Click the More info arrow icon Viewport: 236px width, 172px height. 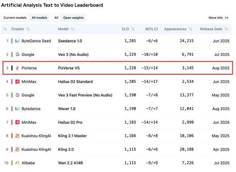pyautogui.click(x=227, y=18)
